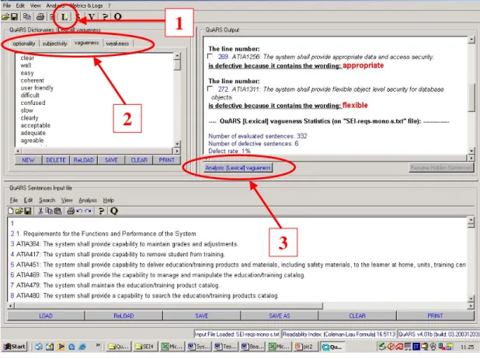Screen dimensions: 480x359
Task: Click the dictionary PRINT button
Action: pyautogui.click(x=166, y=160)
